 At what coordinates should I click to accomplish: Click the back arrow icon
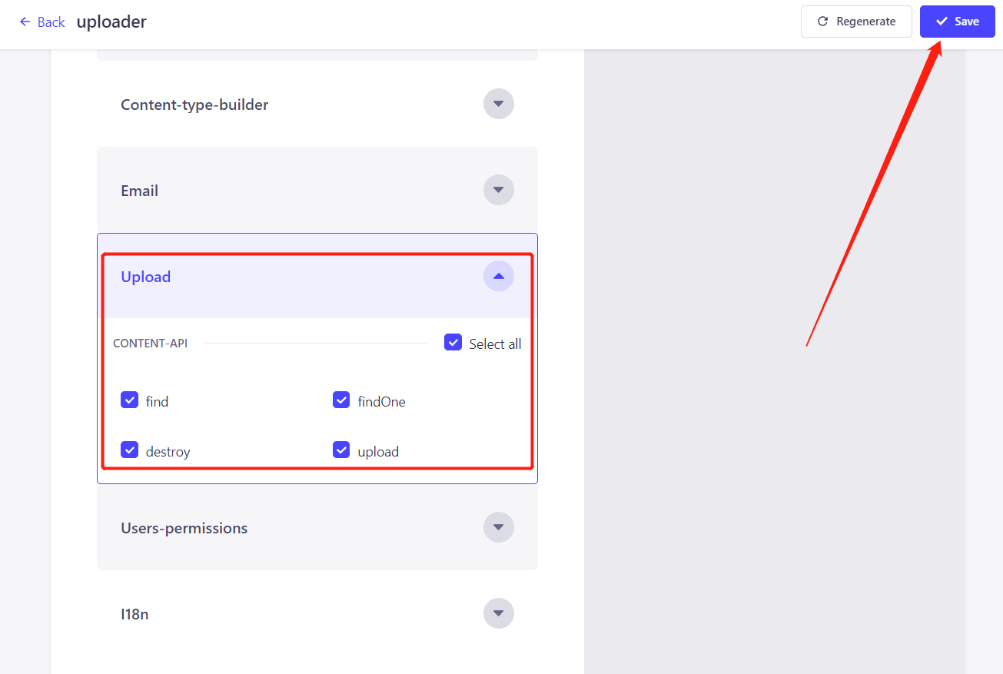click(x=25, y=22)
